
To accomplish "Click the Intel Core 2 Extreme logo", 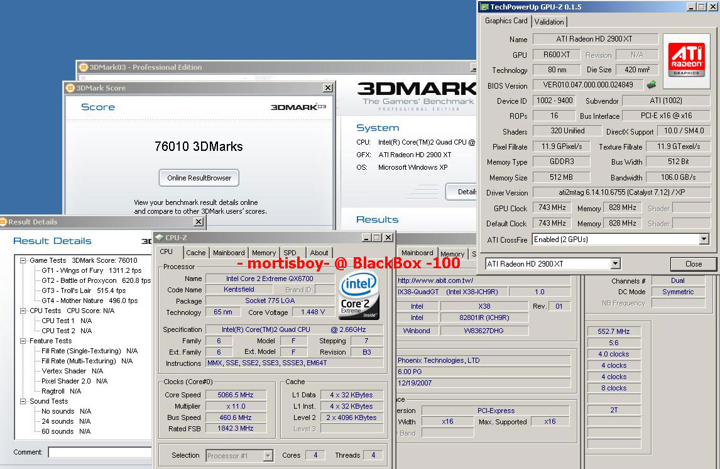I will click(359, 295).
